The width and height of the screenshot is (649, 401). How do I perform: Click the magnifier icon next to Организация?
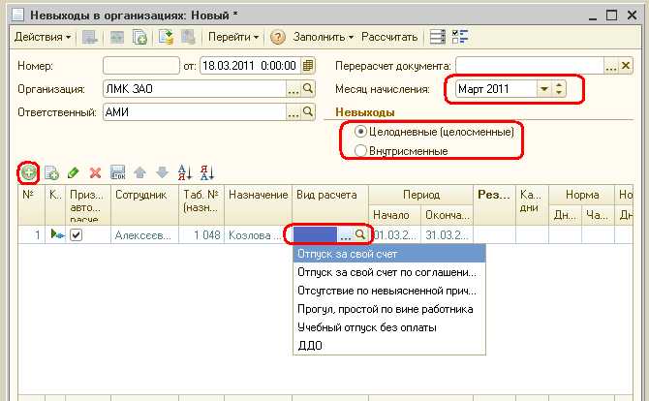307,88
